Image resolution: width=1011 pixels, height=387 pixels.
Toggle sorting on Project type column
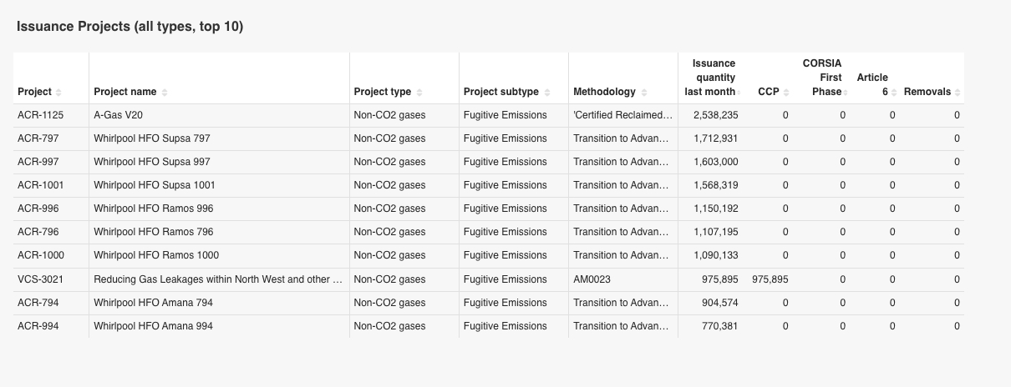tap(419, 92)
